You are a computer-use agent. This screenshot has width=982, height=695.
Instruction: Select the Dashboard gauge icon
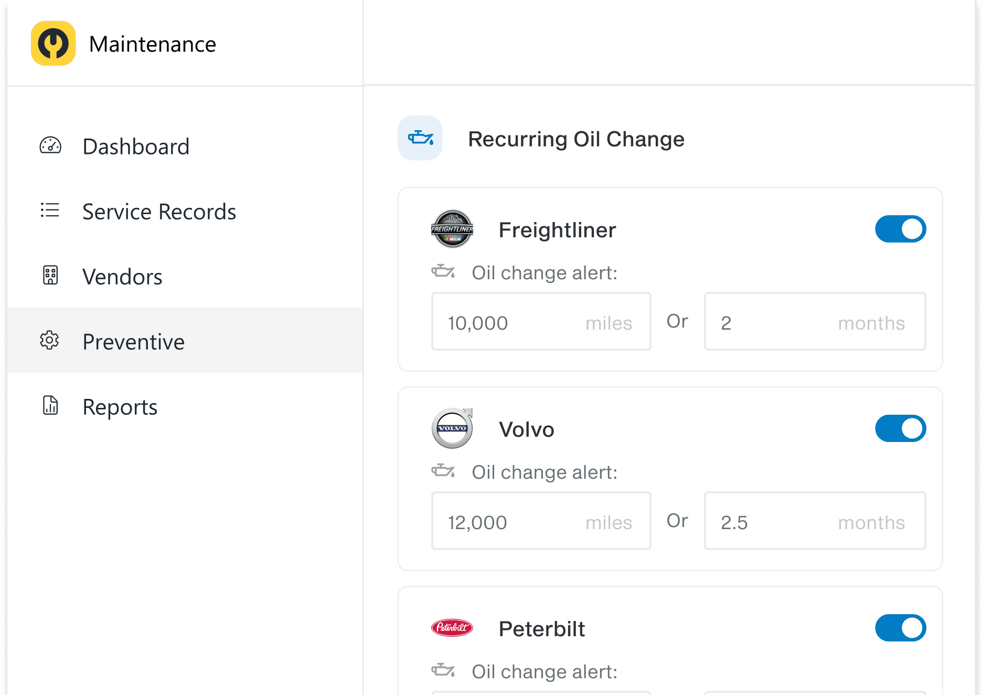click(50, 146)
